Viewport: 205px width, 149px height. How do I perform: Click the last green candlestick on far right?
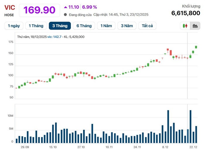tap(196, 47)
